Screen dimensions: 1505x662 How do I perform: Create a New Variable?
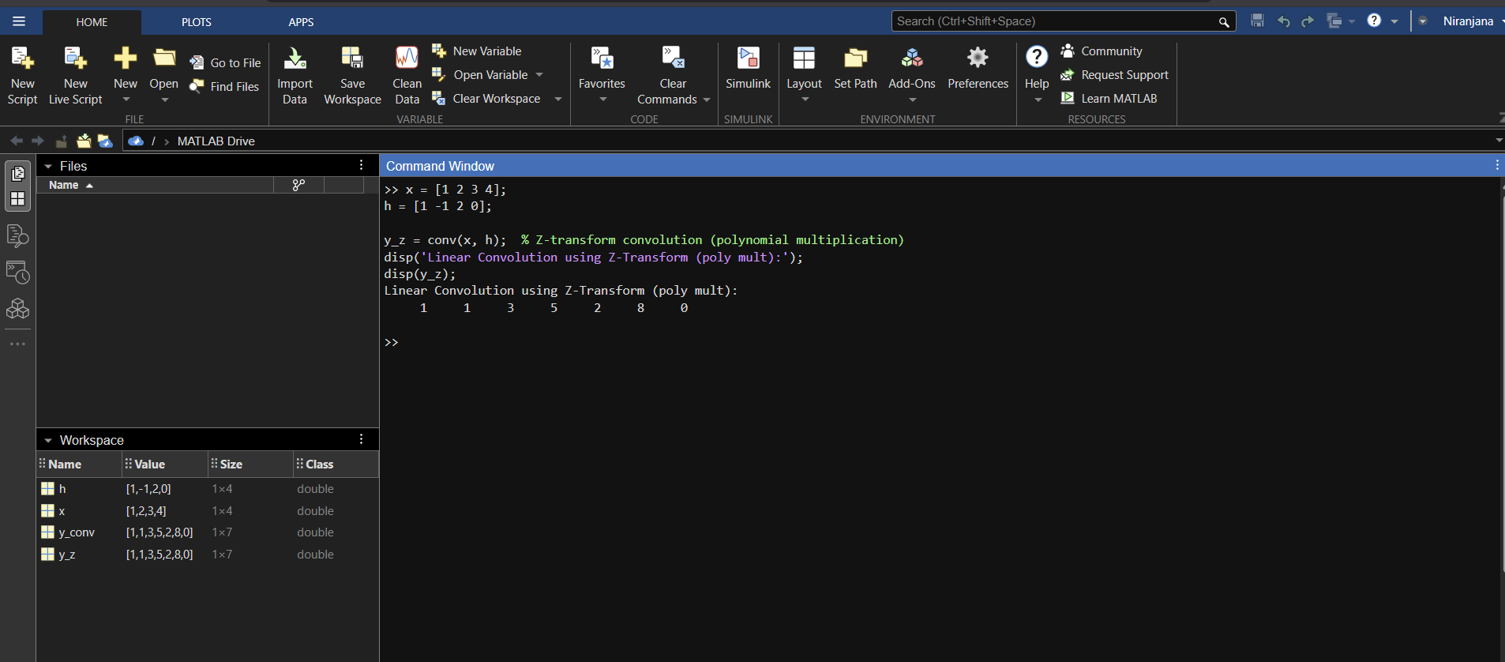[477, 51]
